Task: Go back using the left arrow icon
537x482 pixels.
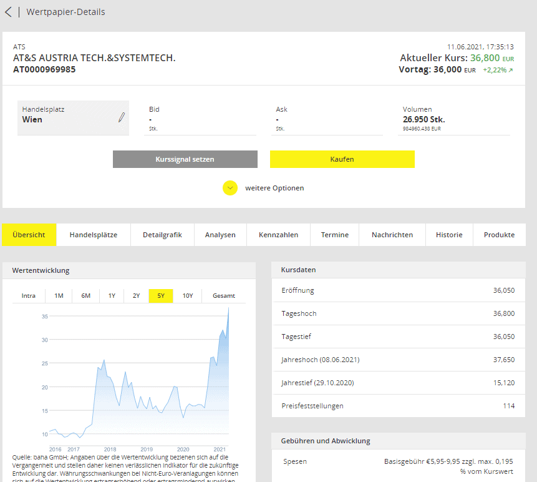Action: click(x=8, y=12)
